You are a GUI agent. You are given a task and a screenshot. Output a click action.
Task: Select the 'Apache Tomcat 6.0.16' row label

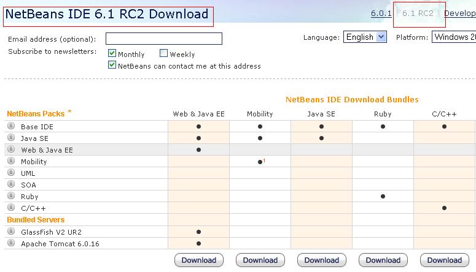click(60, 244)
